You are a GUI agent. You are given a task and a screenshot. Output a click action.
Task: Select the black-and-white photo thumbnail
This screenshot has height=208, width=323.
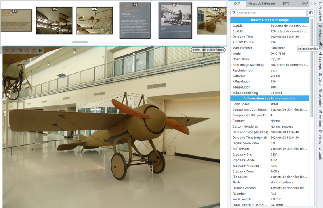point(175,20)
